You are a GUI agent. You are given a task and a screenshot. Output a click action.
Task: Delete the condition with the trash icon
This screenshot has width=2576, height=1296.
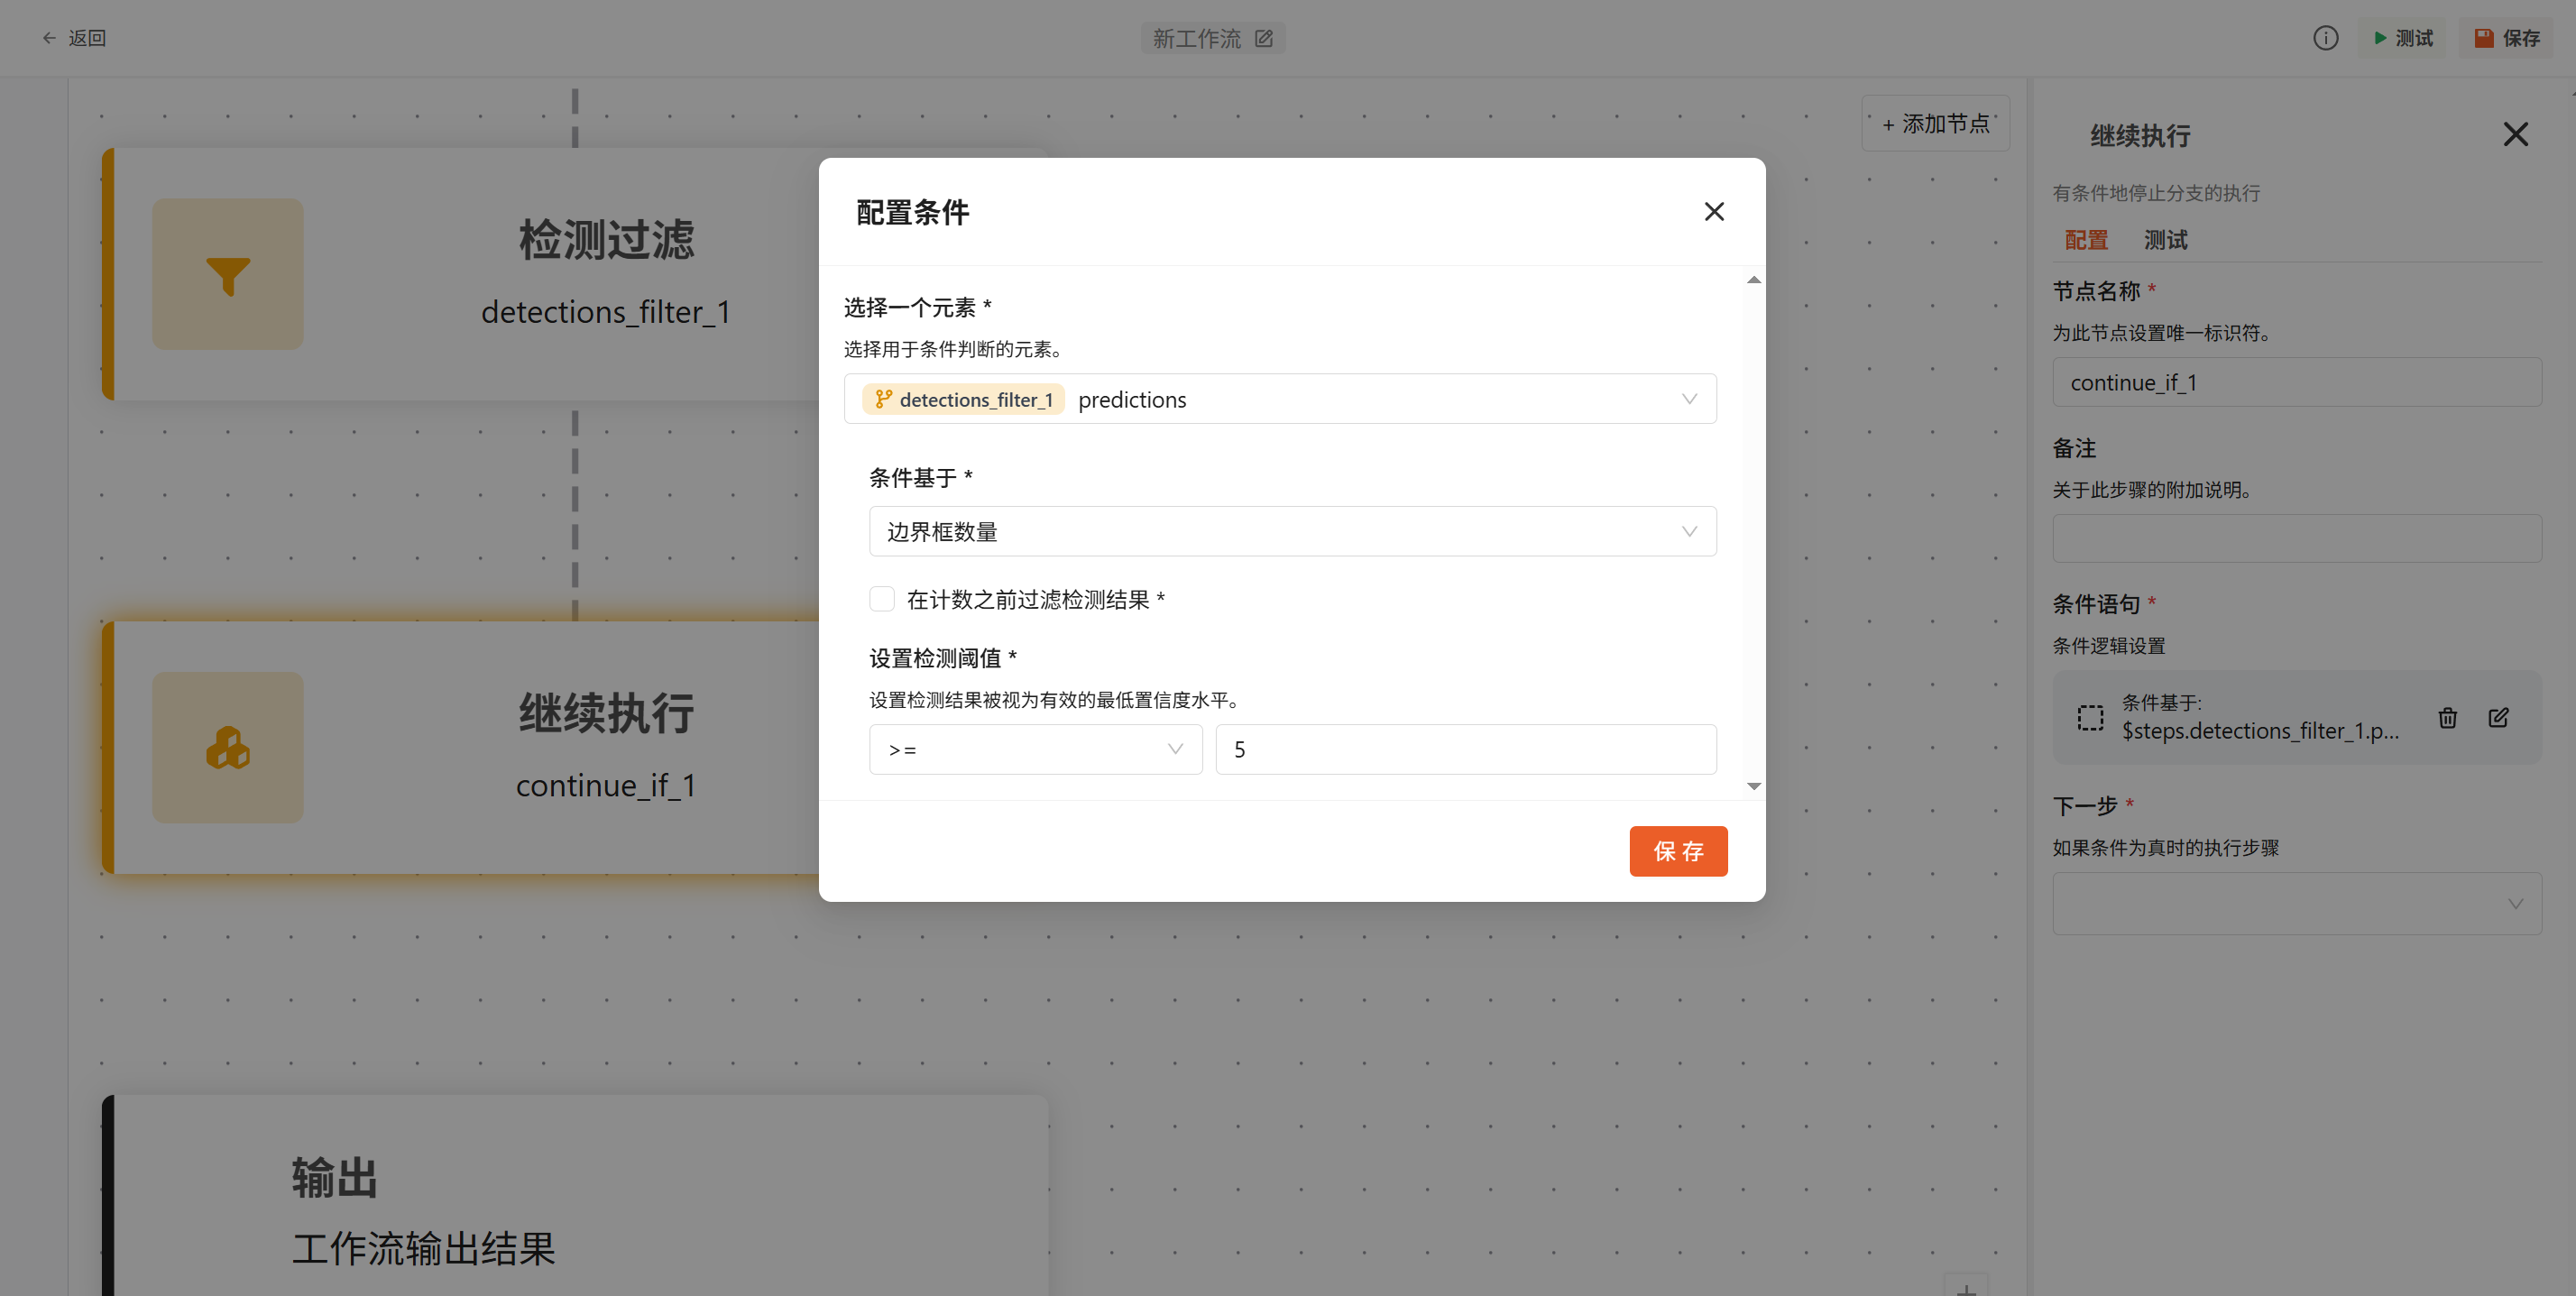pos(2447,717)
